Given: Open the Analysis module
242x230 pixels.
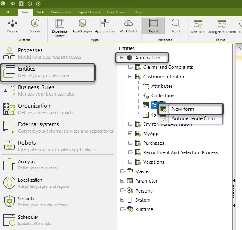Looking at the screenshot, I should point(30,165).
